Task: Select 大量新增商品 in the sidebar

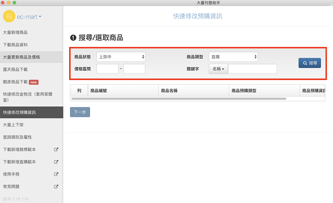Action: 15,32
